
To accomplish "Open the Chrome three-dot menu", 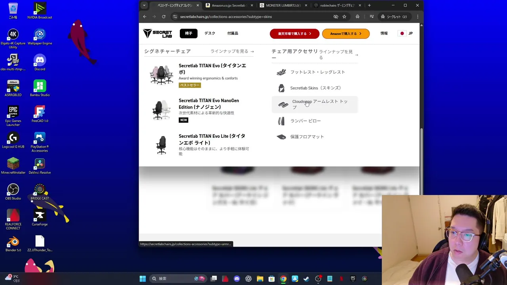I will (x=417, y=17).
